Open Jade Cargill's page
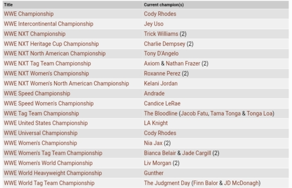The height and width of the screenshot is (188, 292). [197, 153]
